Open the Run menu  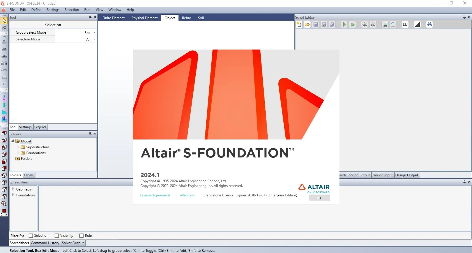pyautogui.click(x=87, y=10)
